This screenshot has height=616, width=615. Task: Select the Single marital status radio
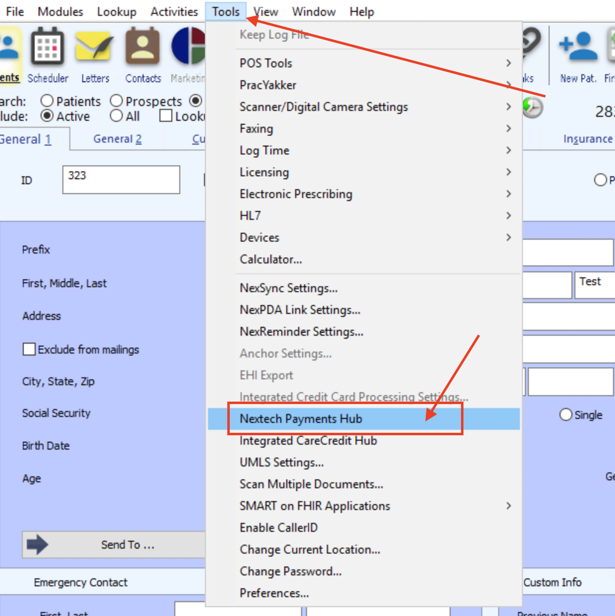tap(566, 414)
